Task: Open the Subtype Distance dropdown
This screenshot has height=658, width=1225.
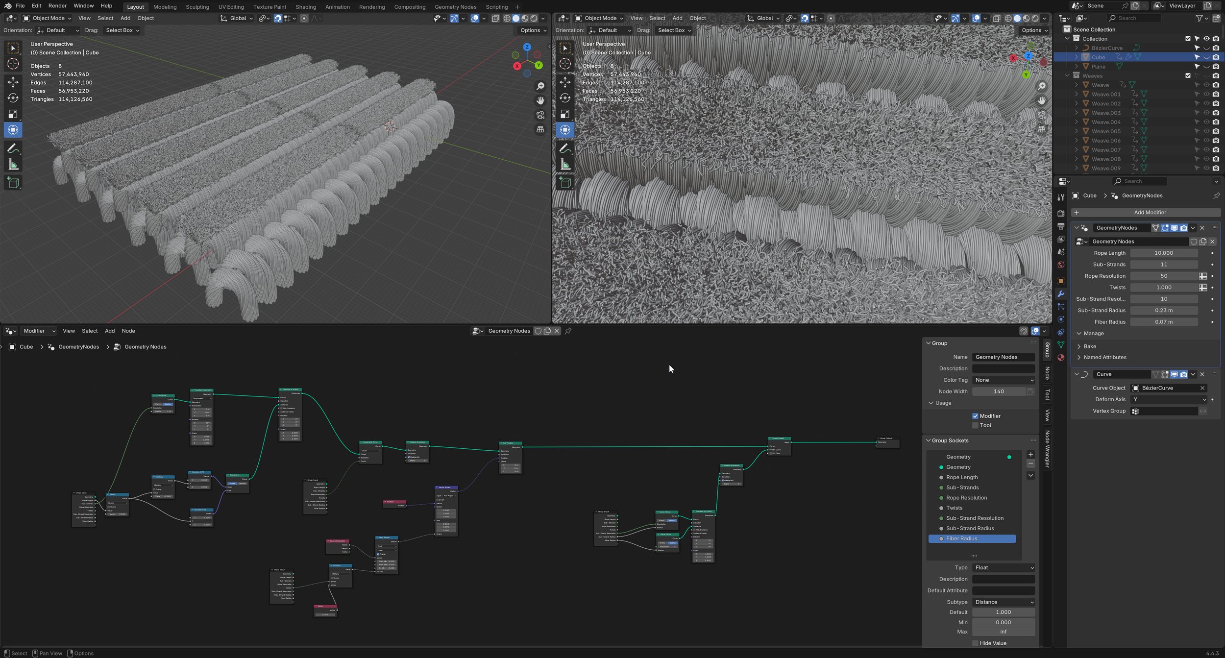Action: tap(1003, 602)
